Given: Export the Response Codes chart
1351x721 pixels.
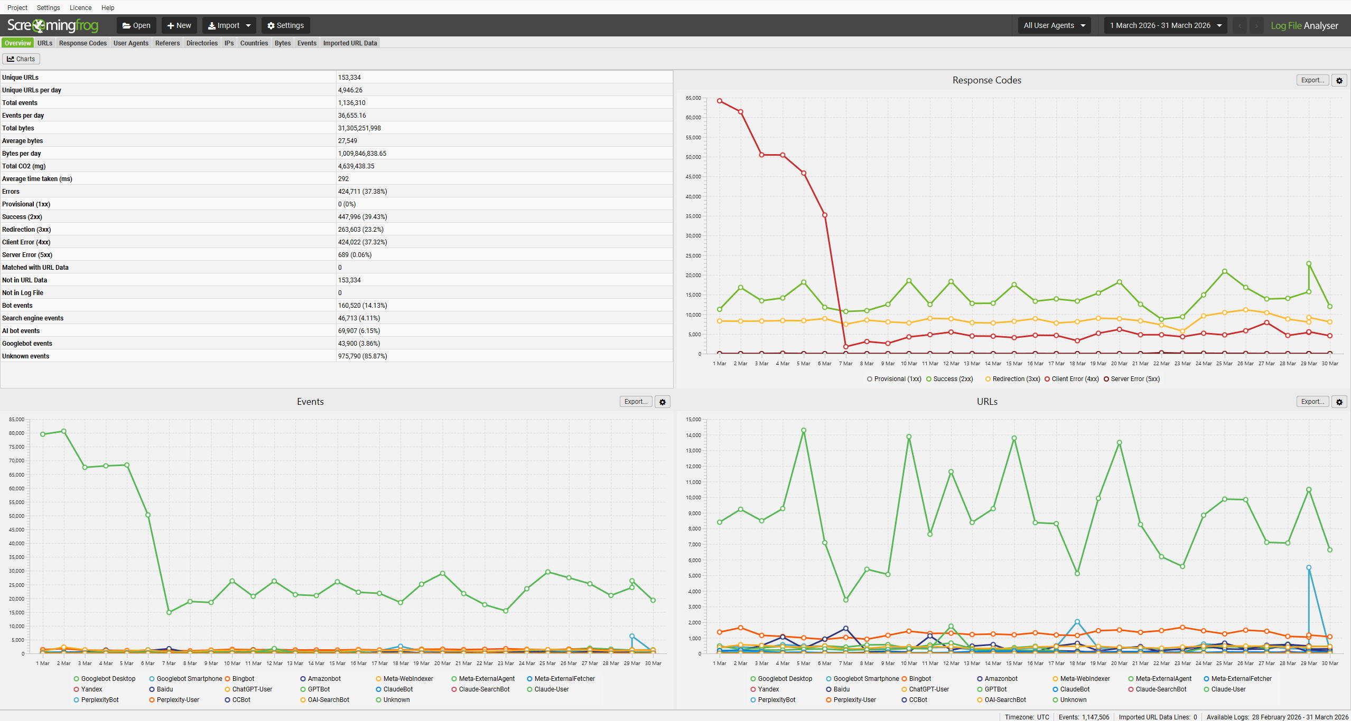Looking at the screenshot, I should [x=1312, y=80].
